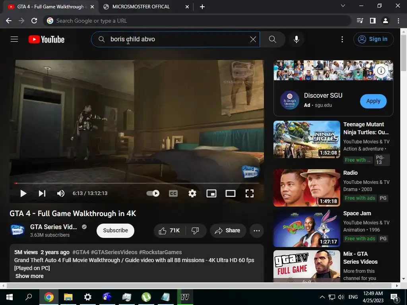Viewport: 407px width, 305px height.
Task: Open a new browser tab
Action: pyautogui.click(x=202, y=7)
